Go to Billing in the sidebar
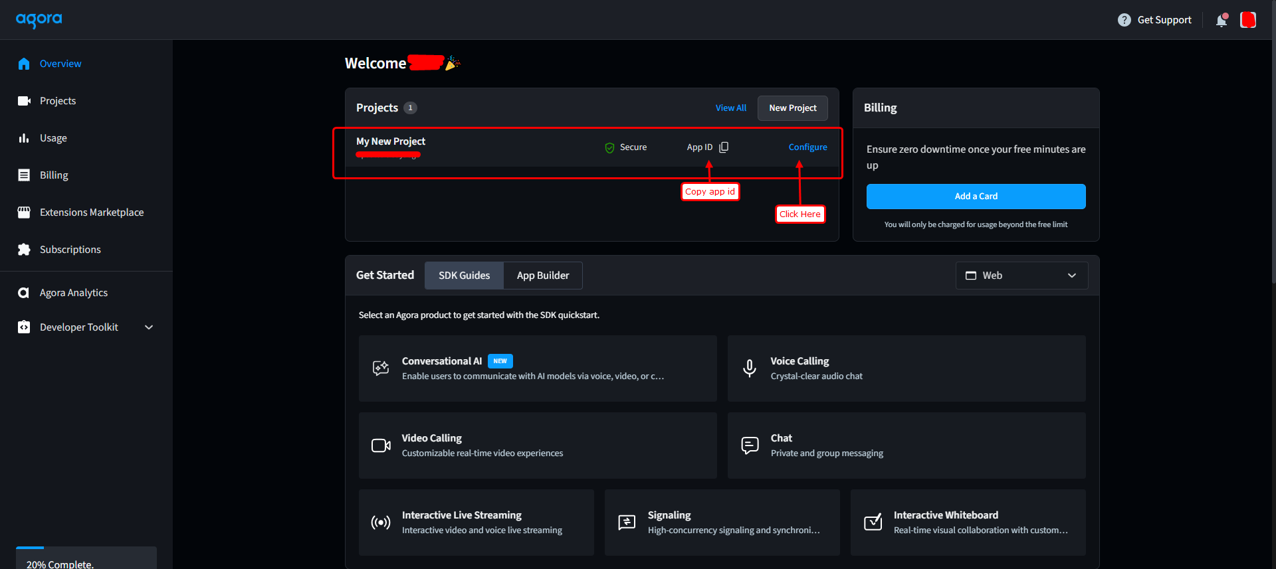 54,175
